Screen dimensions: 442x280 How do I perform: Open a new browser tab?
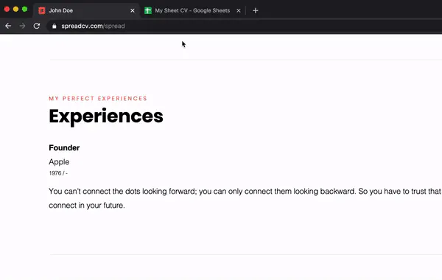point(256,11)
